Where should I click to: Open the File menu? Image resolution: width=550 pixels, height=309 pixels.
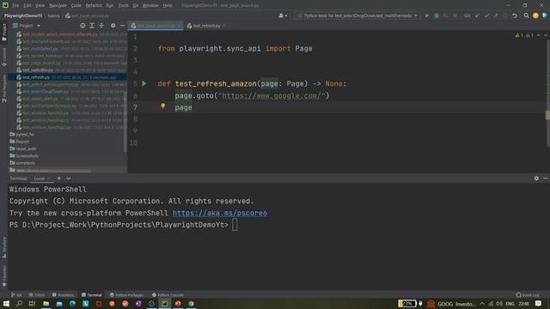click(x=15, y=6)
